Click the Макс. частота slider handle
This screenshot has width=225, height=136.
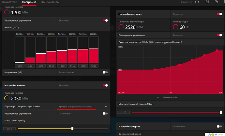(x=72, y=129)
